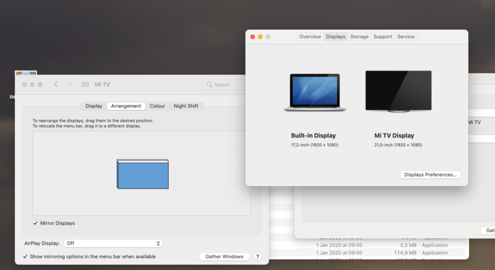Open the Colour tab

(x=157, y=106)
